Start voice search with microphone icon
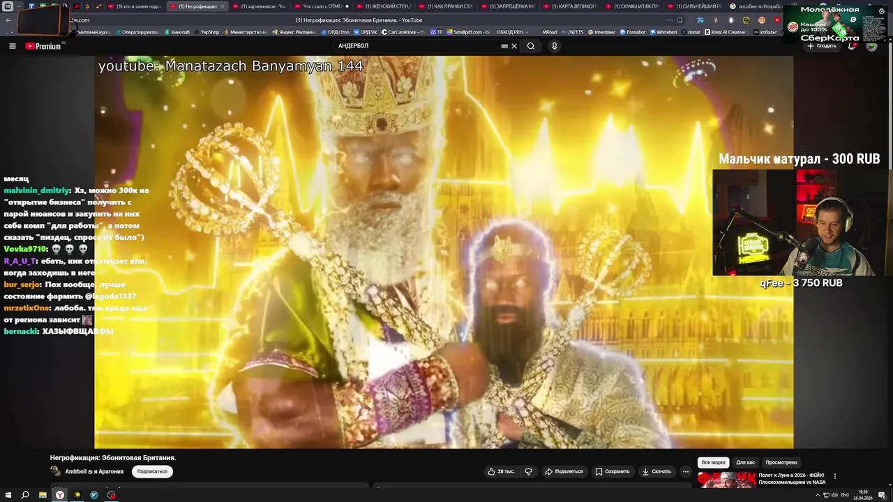 click(x=555, y=46)
